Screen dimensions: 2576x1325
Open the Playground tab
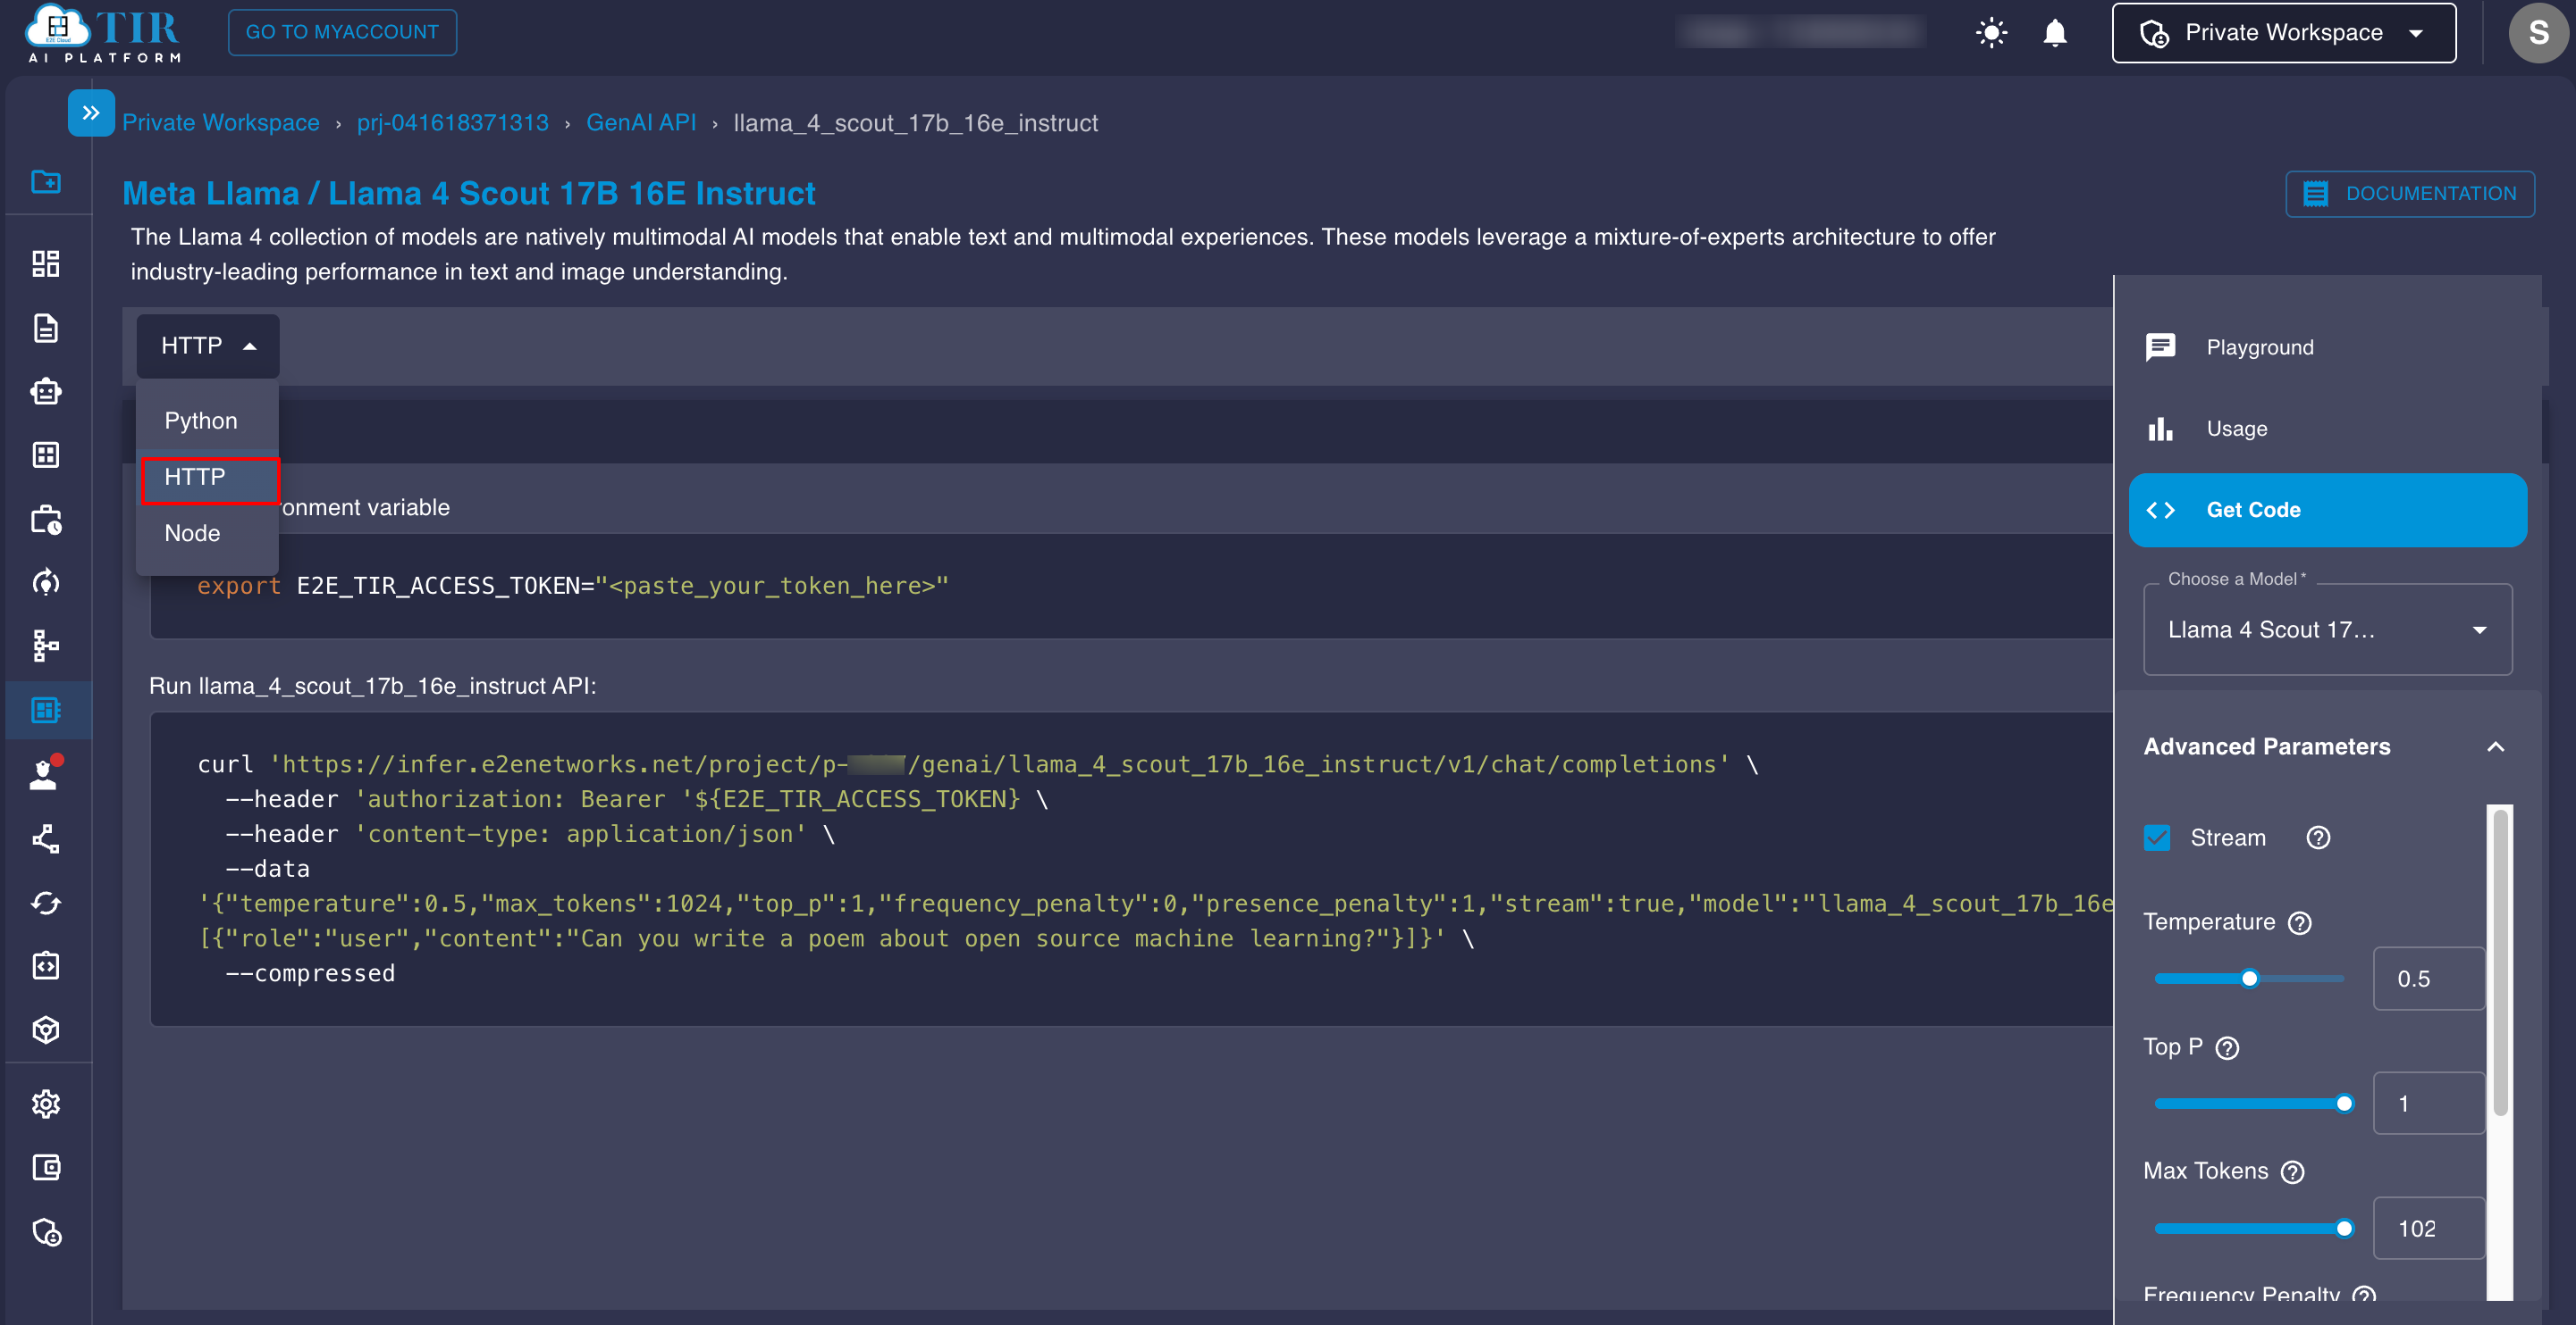2327,347
